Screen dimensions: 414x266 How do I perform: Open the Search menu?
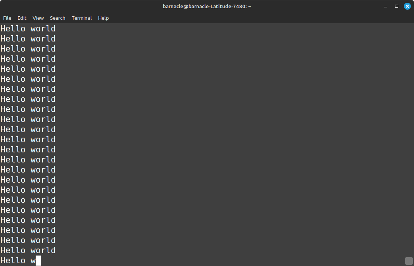pyautogui.click(x=57, y=18)
